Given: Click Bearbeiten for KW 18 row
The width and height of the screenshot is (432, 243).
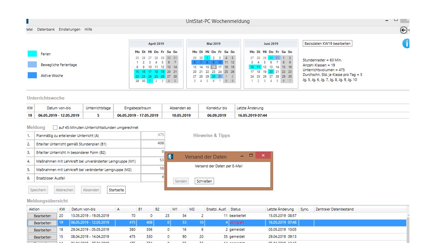Looking at the screenshot, I should [x=43, y=230].
